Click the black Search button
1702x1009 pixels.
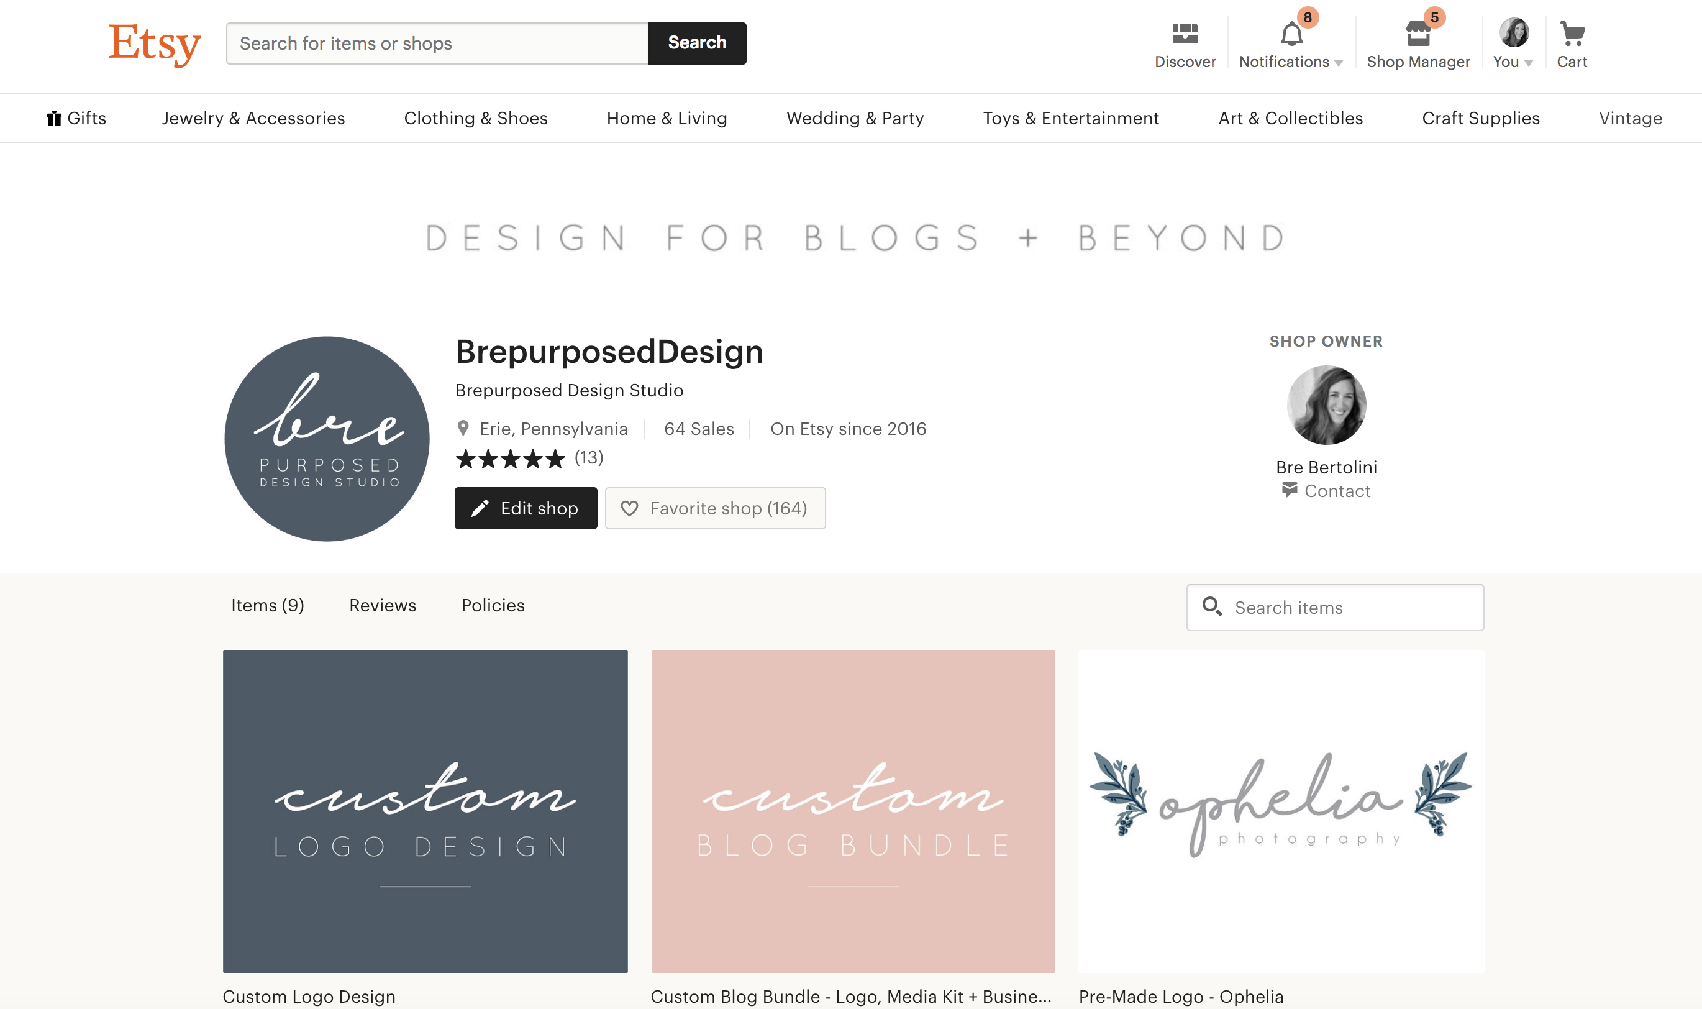pyautogui.click(x=698, y=43)
